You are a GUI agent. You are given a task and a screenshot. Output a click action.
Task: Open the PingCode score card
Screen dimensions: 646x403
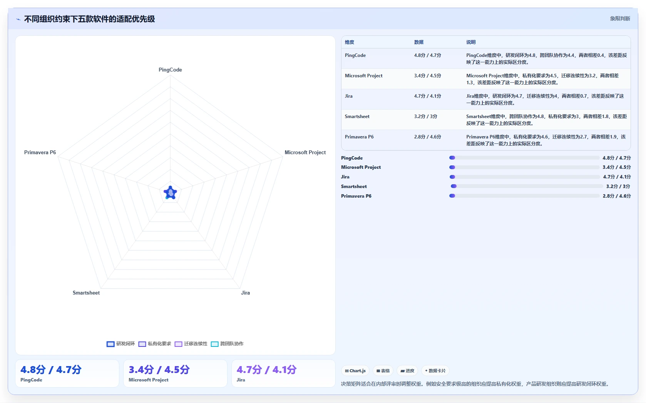point(67,373)
